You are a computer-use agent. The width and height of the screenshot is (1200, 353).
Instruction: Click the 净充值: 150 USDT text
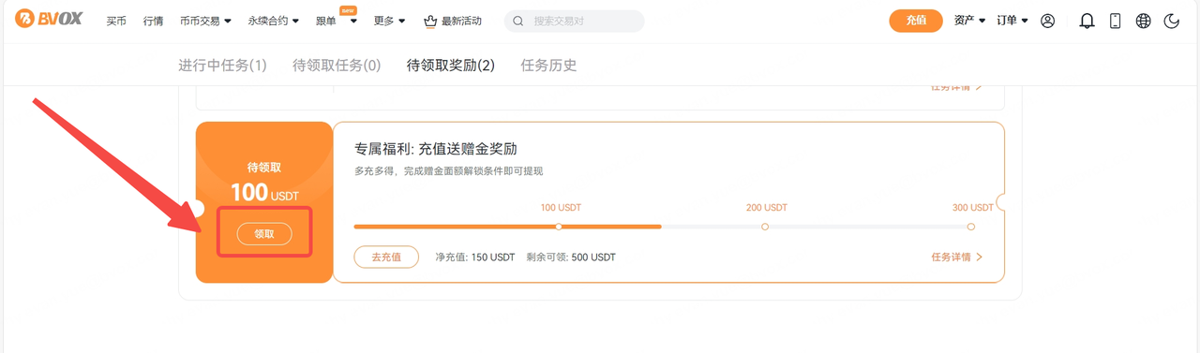[475, 257]
